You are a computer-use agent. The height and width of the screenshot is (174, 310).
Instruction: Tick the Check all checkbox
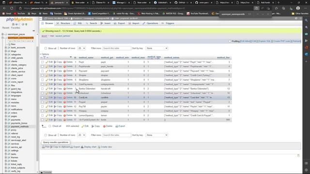(x=50, y=126)
